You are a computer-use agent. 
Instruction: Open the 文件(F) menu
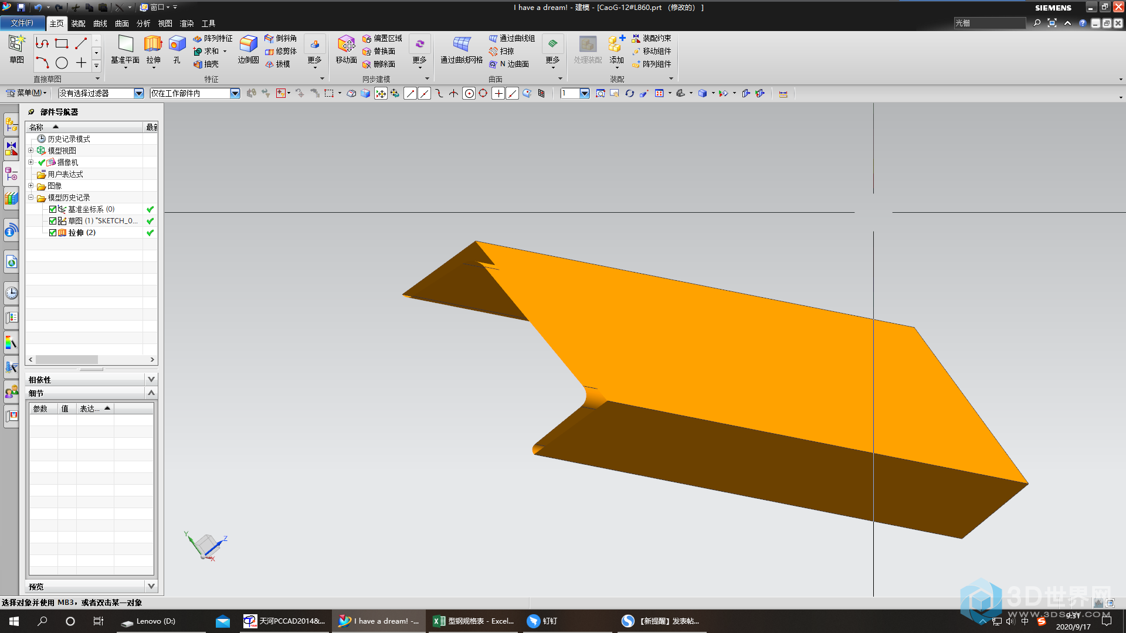coord(22,23)
